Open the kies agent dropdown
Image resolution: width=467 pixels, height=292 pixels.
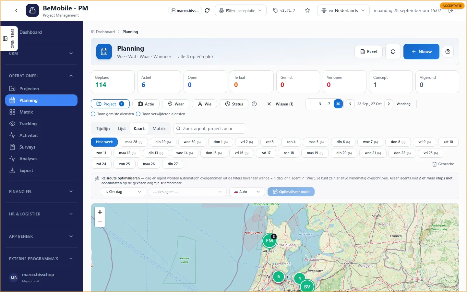tap(188, 192)
